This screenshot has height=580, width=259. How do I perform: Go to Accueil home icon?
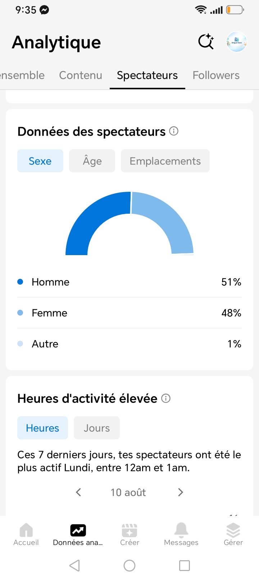[26, 530]
